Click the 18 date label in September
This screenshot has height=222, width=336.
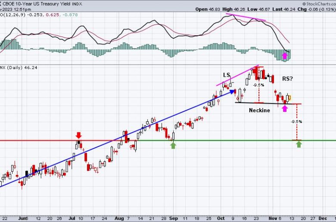coord(197,219)
